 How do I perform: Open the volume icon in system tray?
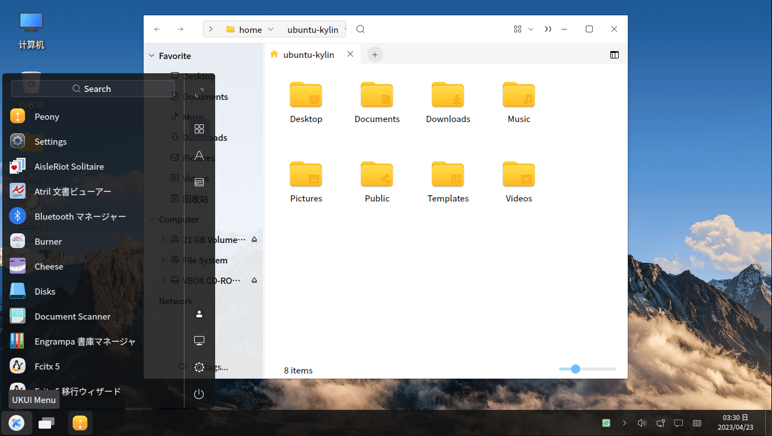click(x=641, y=423)
